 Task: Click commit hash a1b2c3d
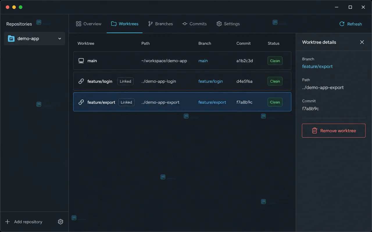coord(245,61)
